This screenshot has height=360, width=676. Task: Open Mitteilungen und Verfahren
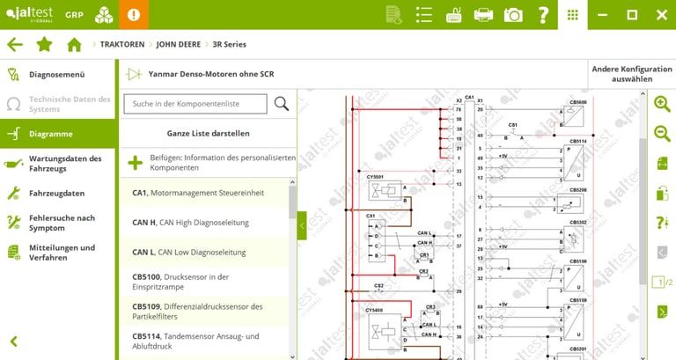coord(58,253)
